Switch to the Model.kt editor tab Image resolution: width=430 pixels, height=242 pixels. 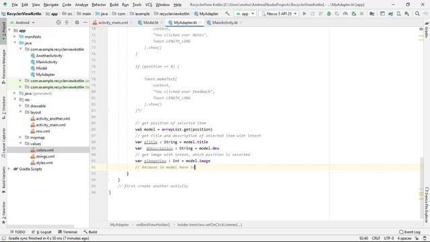150,22
